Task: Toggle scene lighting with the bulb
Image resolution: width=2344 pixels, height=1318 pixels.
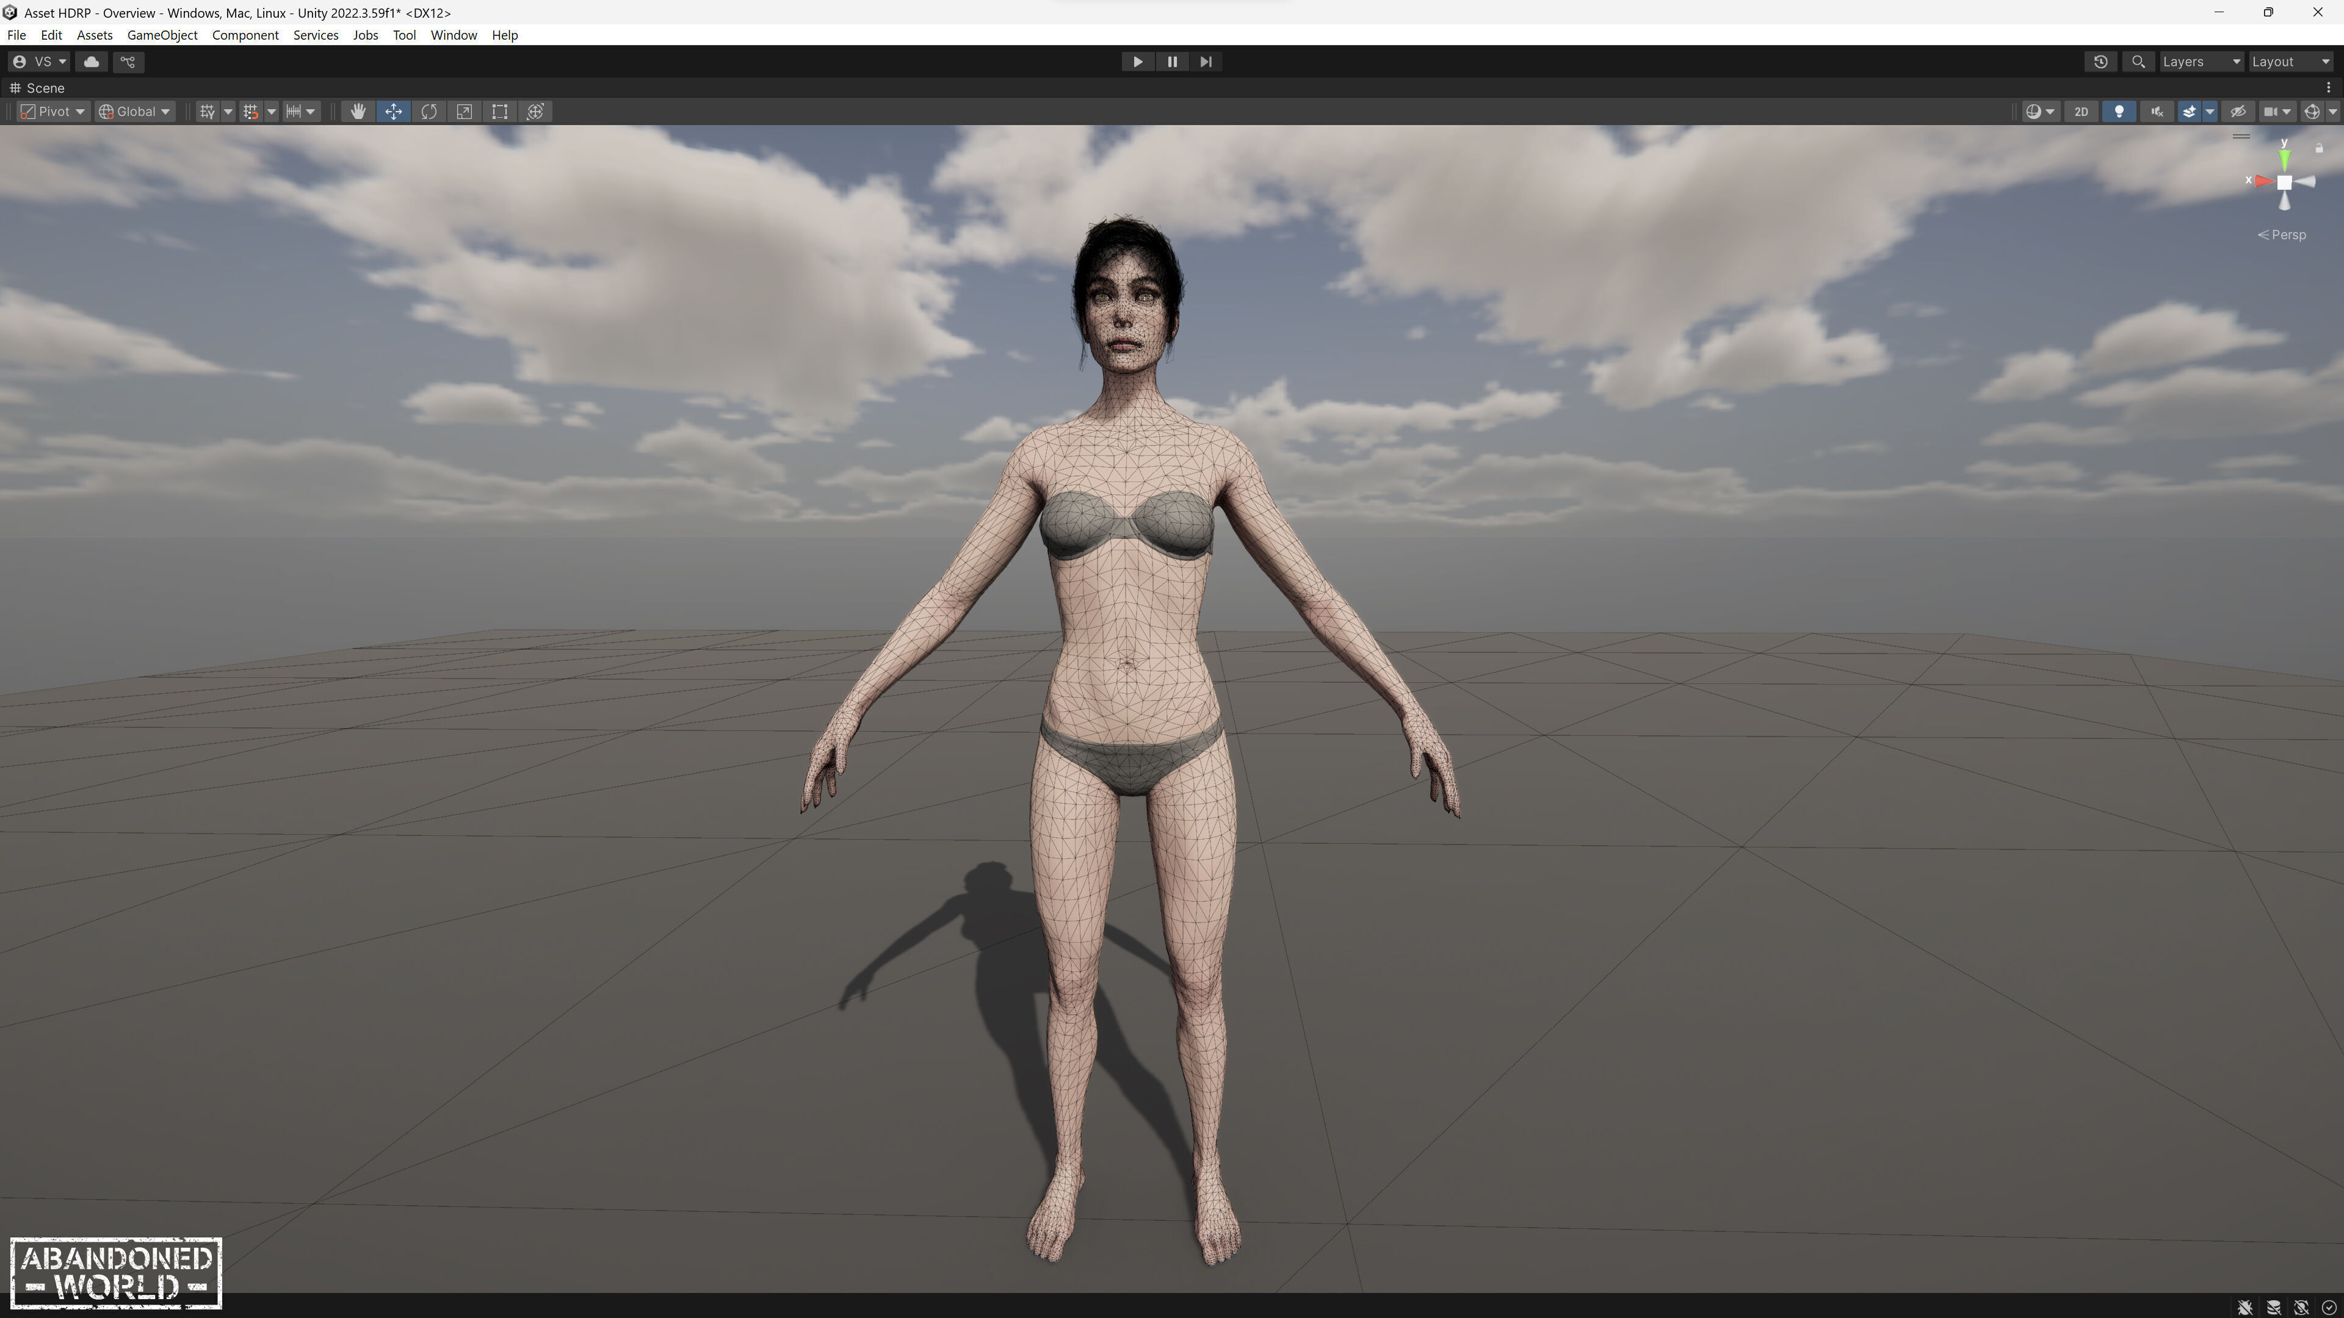Action: (2118, 111)
